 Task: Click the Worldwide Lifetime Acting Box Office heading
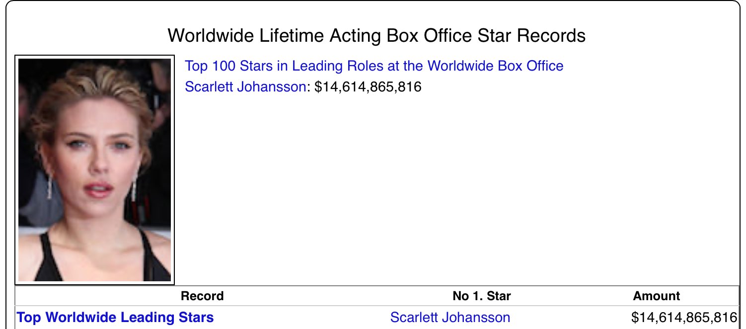coord(376,36)
